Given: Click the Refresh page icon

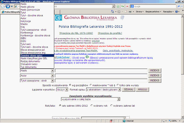Looking at the screenshot, I should tap(122, 6).
